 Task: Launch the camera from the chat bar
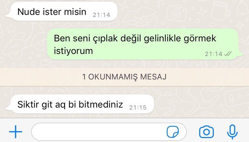click(206, 132)
